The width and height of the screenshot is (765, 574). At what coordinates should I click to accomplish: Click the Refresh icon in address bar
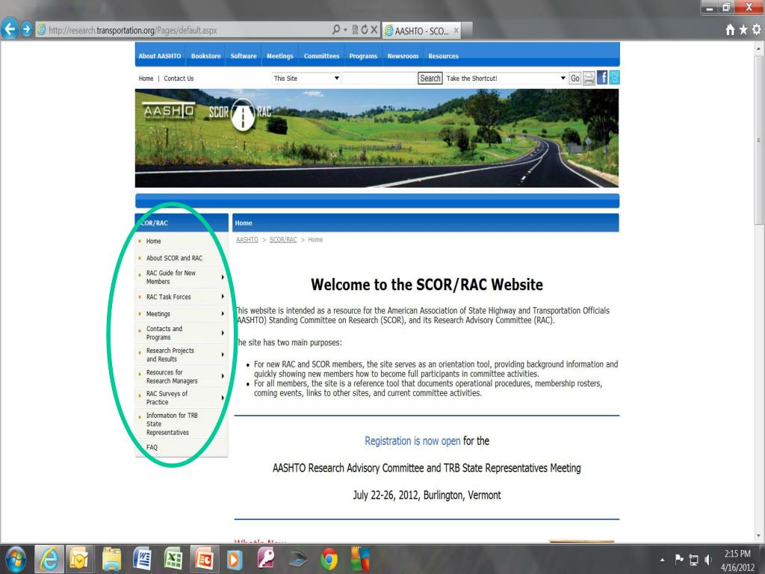(365, 30)
